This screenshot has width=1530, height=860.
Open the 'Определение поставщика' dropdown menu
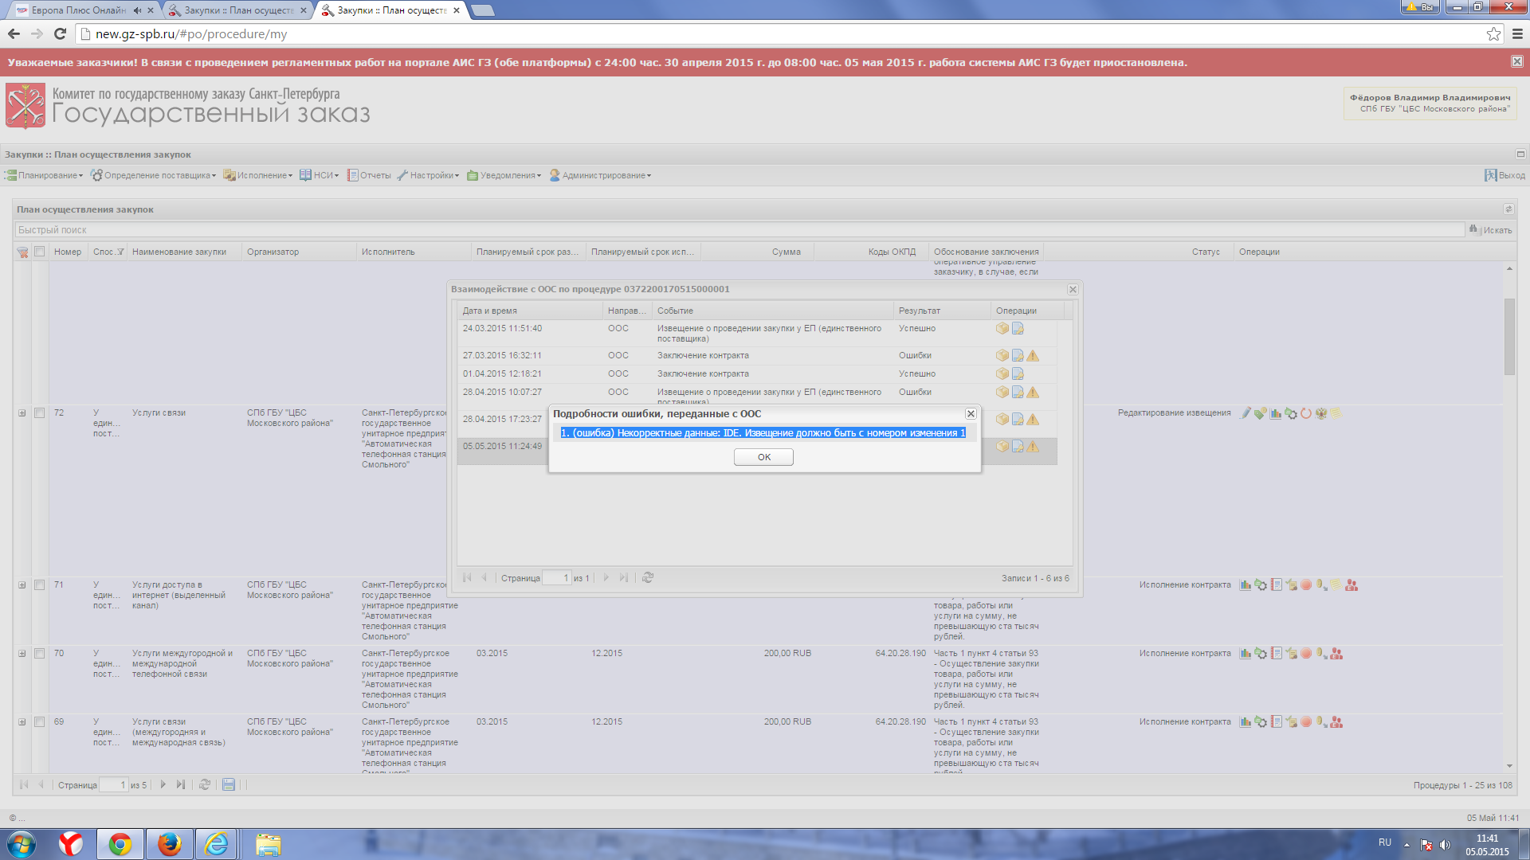point(154,176)
